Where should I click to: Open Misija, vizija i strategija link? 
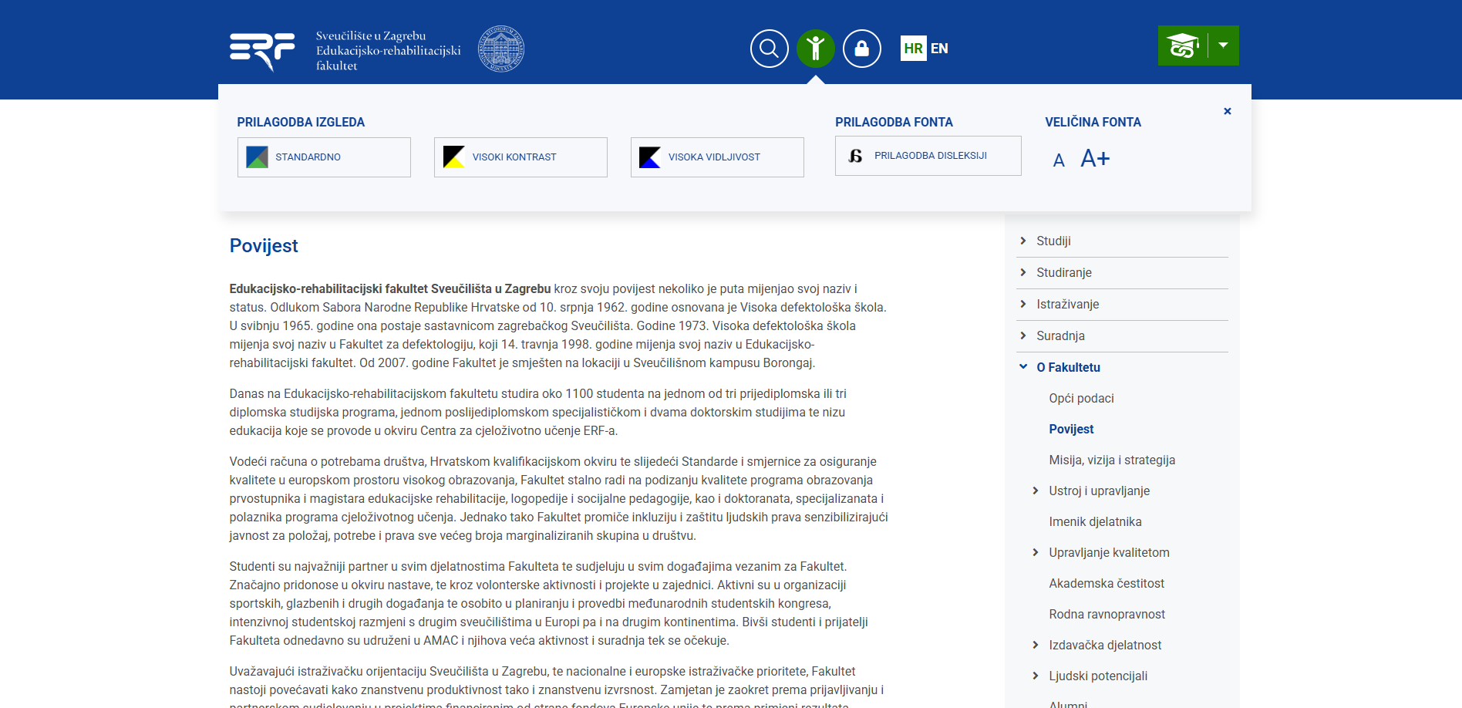pos(1112,460)
